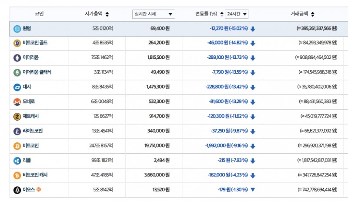Click the down arrow in the 라이트코인 row
The height and width of the screenshot is (202, 348).
253,131
